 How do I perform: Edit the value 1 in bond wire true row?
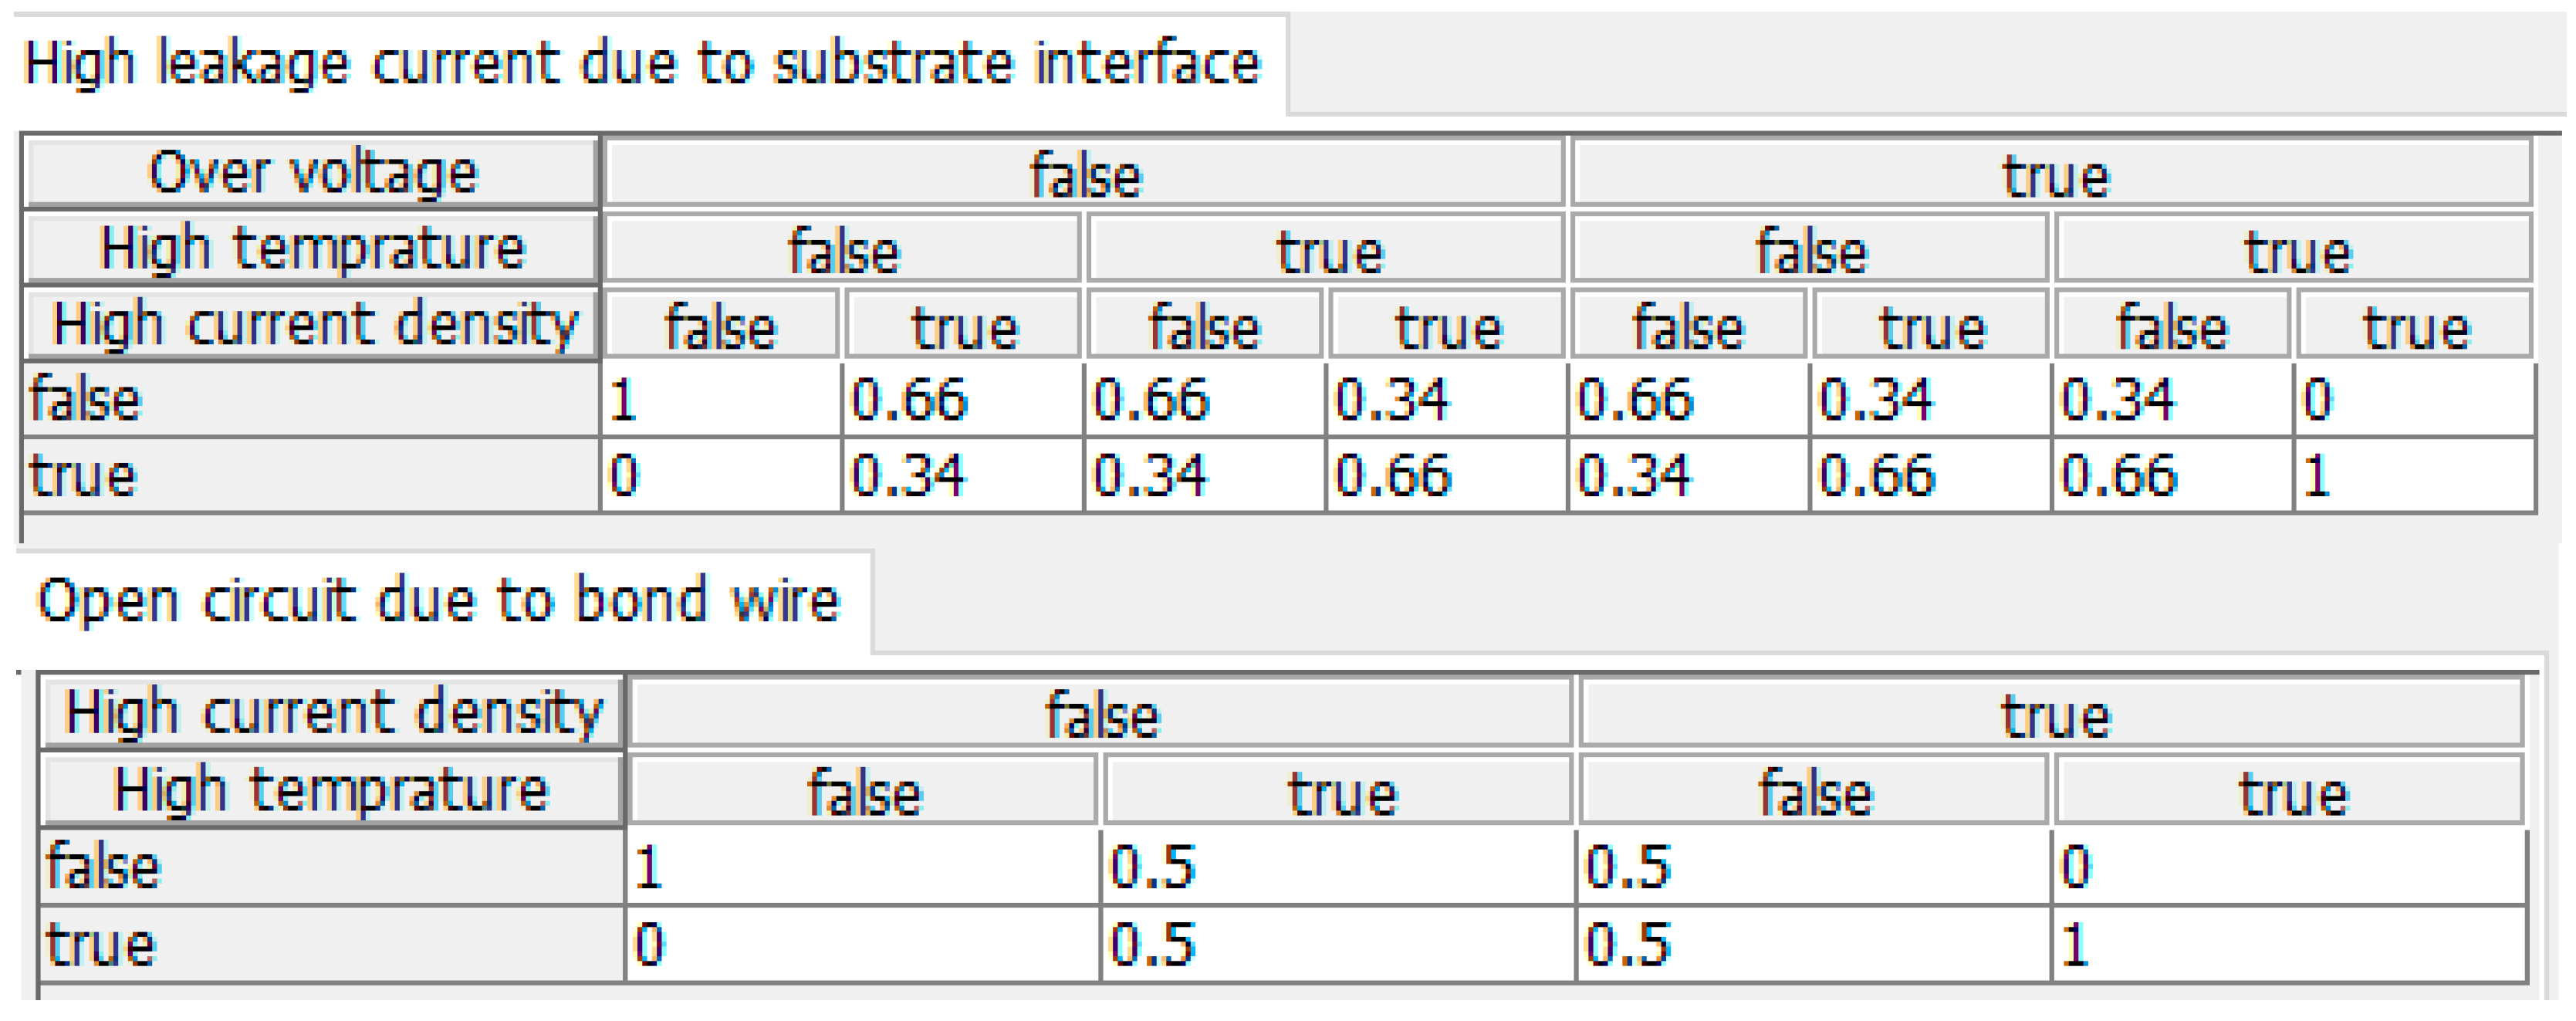(2288, 944)
